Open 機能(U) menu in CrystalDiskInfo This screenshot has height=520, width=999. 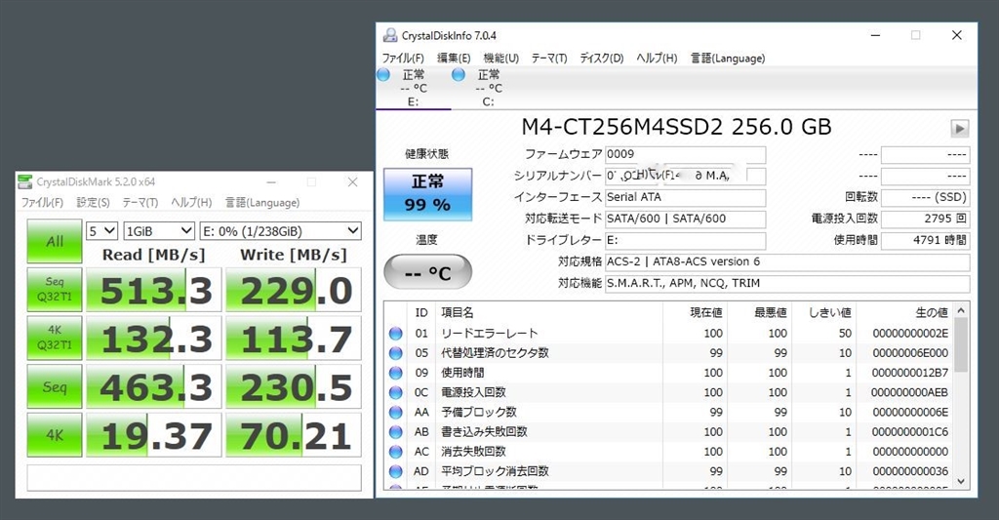(500, 58)
